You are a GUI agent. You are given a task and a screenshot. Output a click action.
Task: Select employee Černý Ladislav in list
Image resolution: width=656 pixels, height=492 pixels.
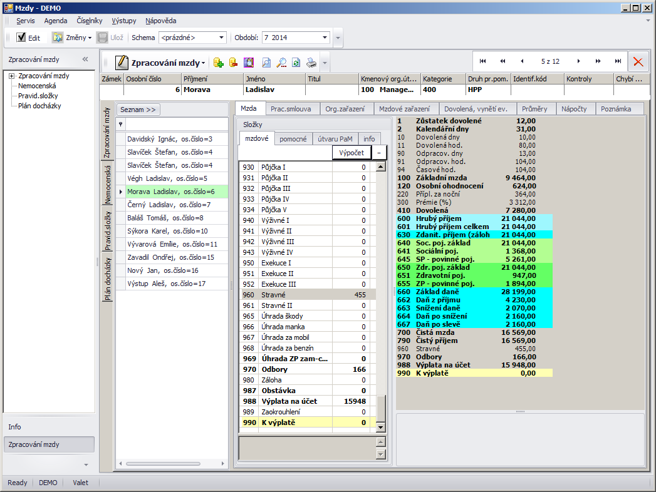(169, 205)
